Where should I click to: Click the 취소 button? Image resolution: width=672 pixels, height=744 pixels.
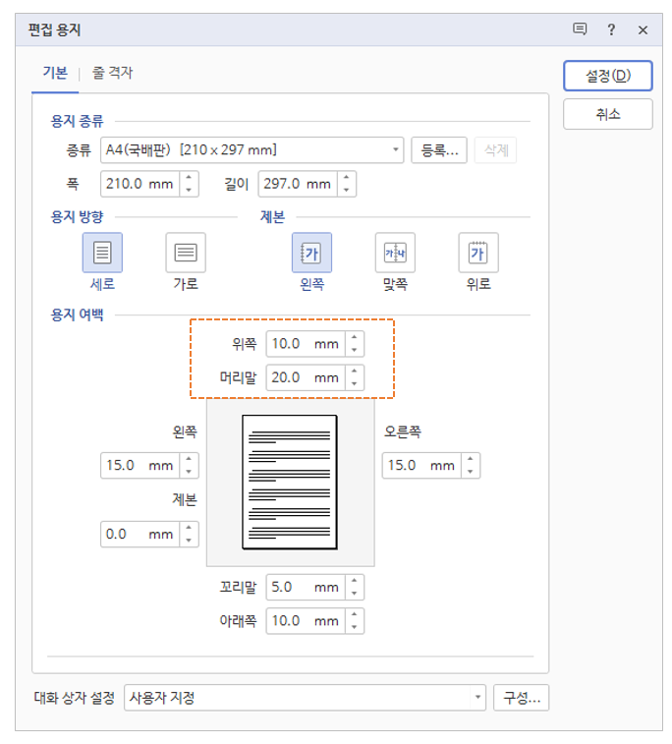[x=608, y=114]
